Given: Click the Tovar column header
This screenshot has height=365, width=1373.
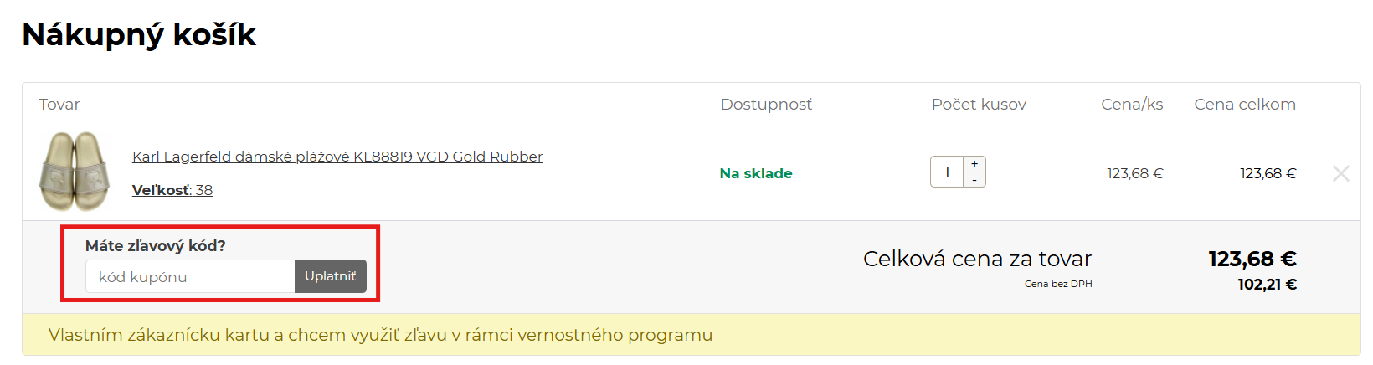Looking at the screenshot, I should (59, 105).
